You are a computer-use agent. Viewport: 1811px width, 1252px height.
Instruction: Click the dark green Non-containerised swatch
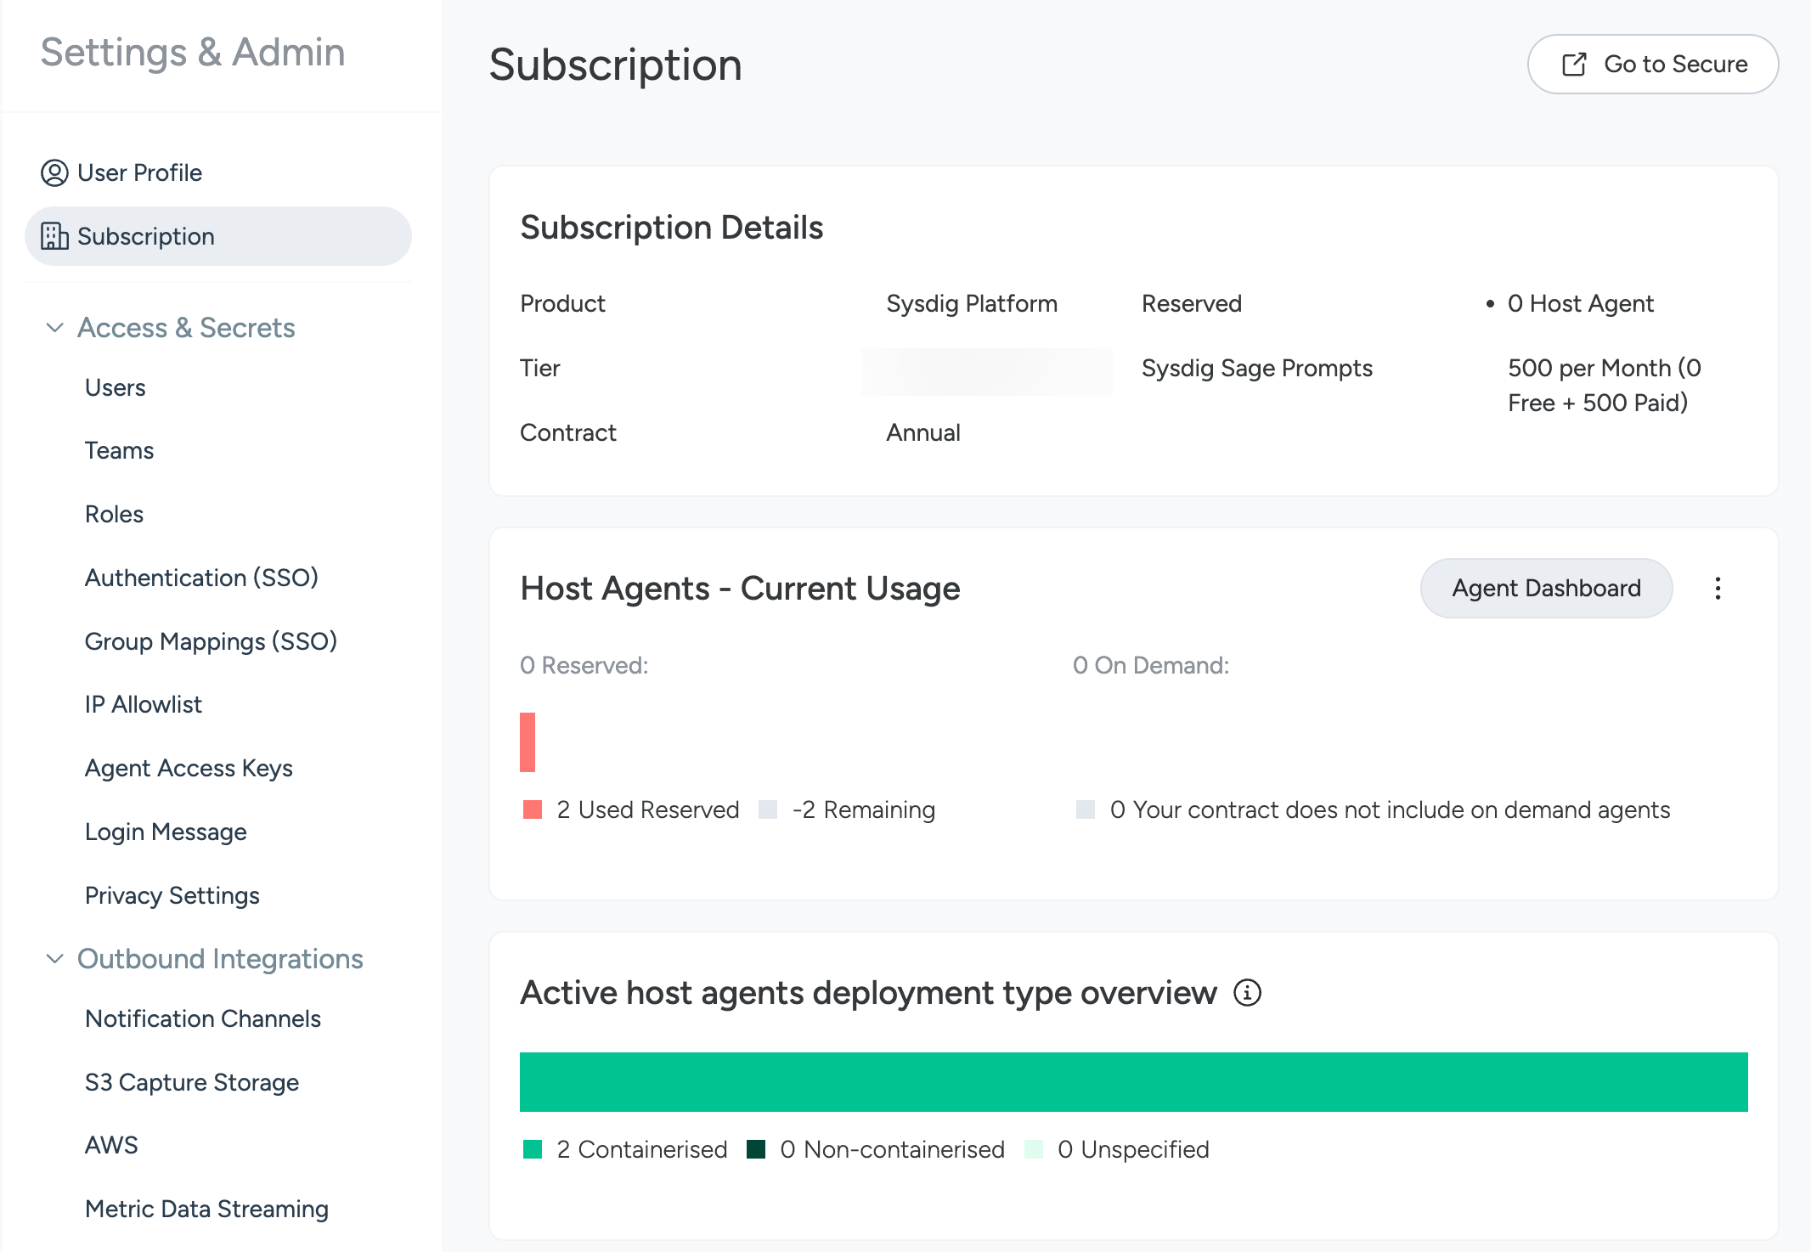pyautogui.click(x=756, y=1149)
